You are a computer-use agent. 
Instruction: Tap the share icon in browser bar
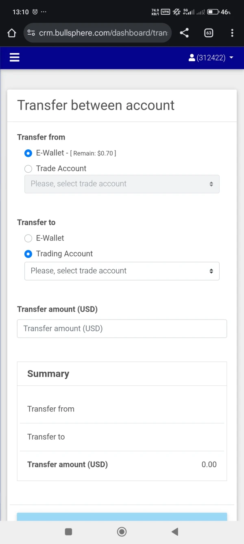point(184,33)
